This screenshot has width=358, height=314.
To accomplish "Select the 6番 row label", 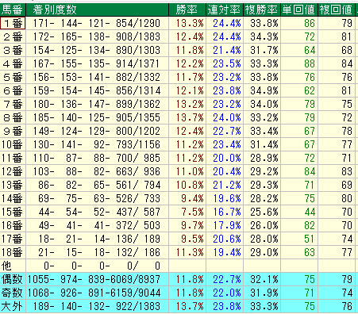I will tap(13, 90).
